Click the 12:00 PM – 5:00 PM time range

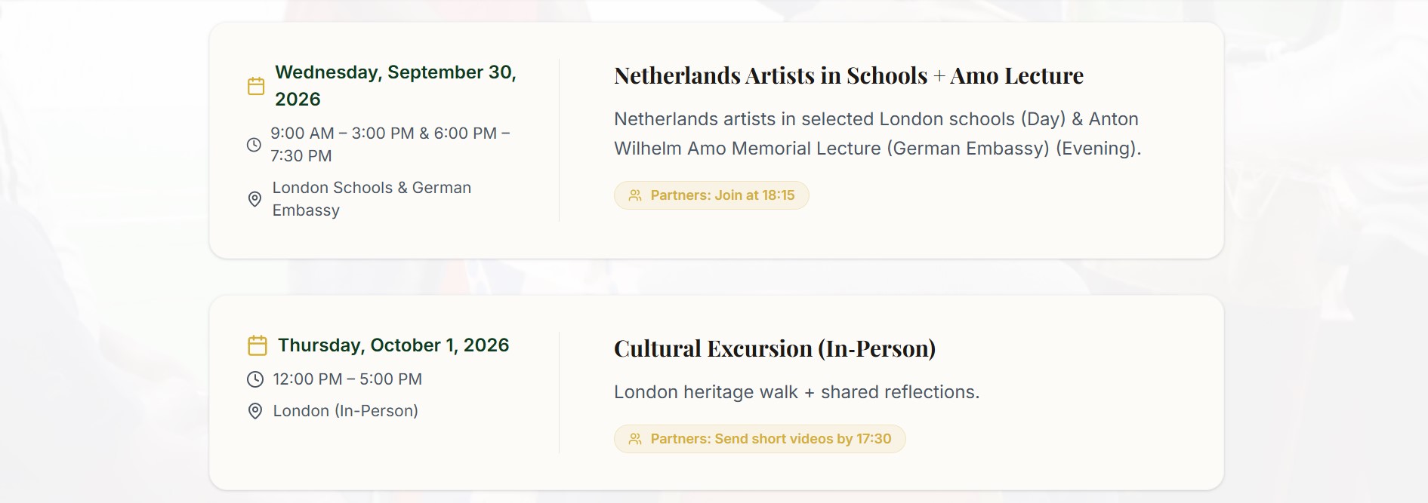tap(347, 379)
